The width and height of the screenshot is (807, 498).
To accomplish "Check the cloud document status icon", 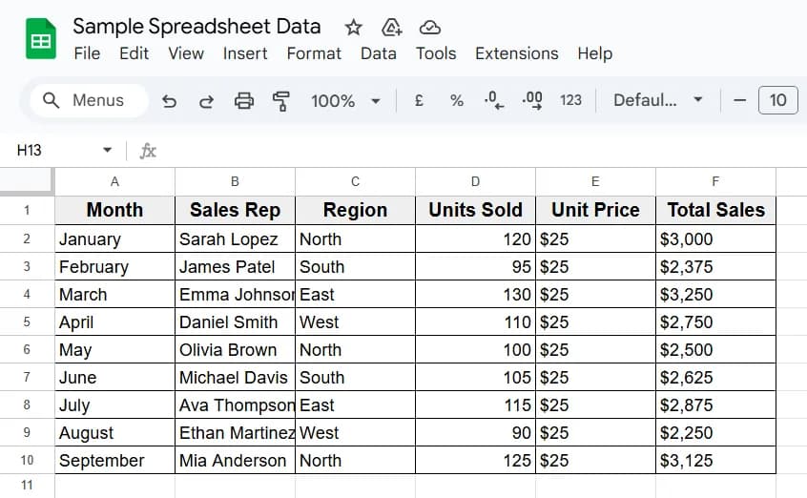I will (430, 28).
